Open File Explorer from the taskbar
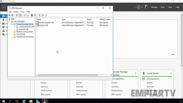 pyautogui.click(x=31, y=101)
